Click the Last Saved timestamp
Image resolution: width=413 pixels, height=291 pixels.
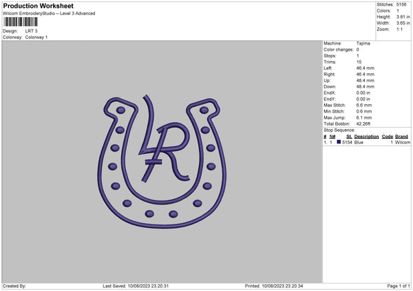point(136,286)
